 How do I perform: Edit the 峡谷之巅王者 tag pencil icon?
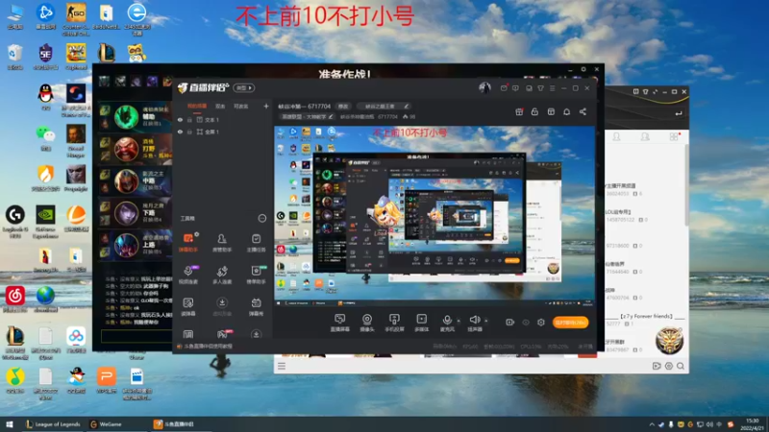pyautogui.click(x=406, y=107)
